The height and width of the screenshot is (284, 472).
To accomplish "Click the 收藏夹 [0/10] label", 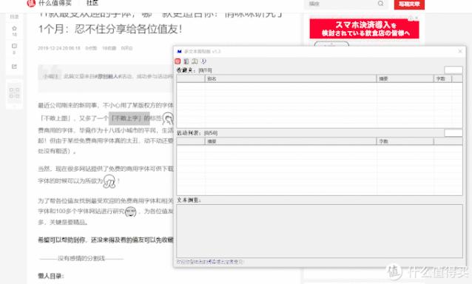I will point(194,70).
